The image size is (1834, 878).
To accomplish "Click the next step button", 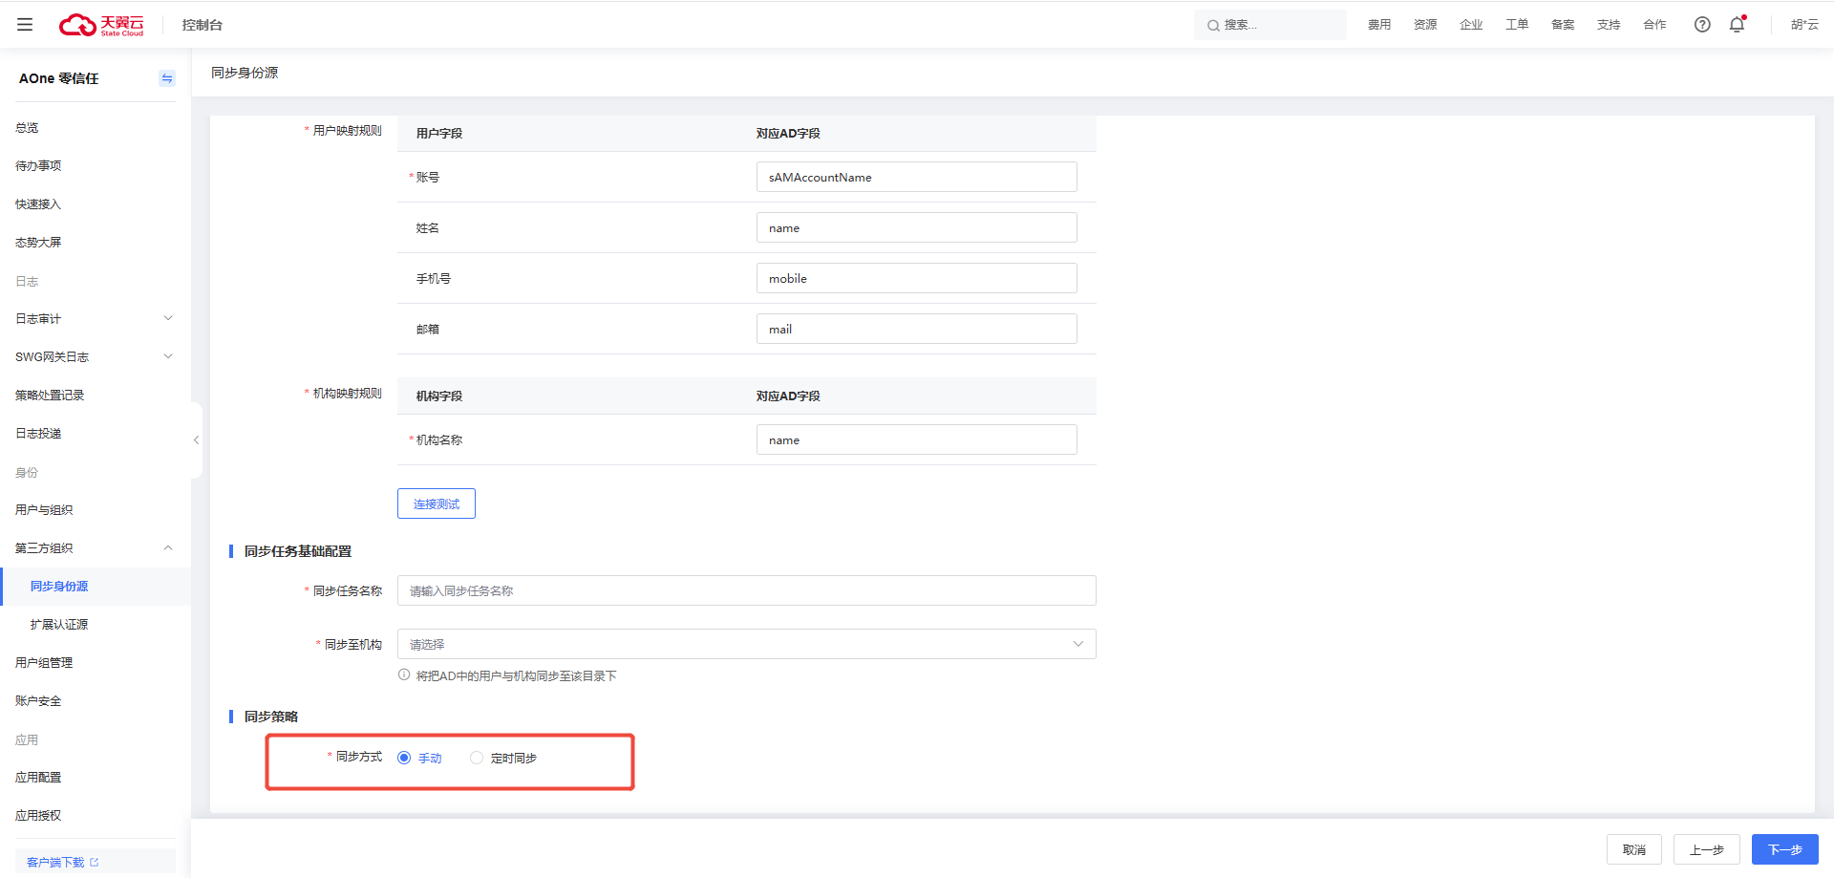I will click(x=1784, y=849).
